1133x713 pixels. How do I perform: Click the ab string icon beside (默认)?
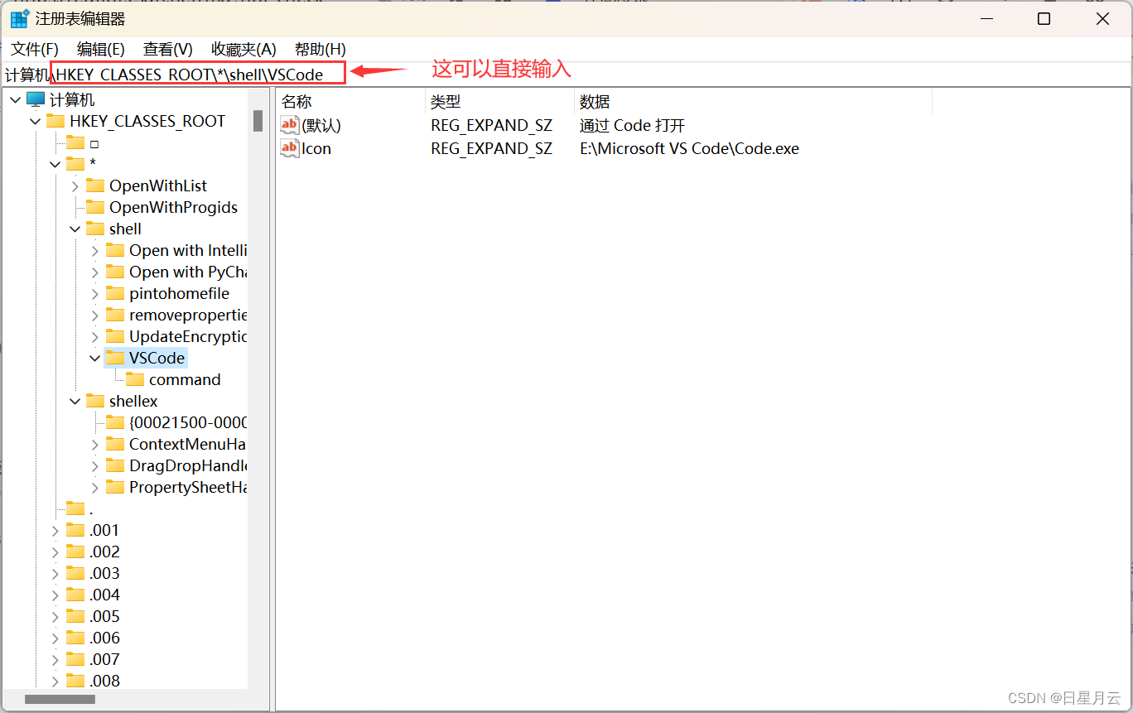(x=290, y=125)
